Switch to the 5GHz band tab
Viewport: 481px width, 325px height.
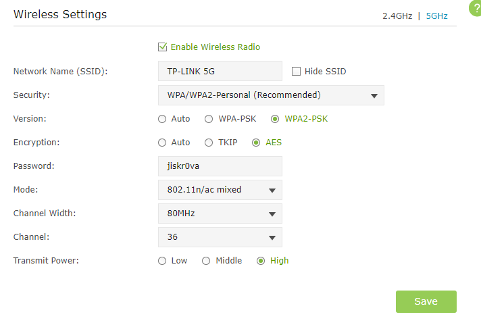coord(437,16)
